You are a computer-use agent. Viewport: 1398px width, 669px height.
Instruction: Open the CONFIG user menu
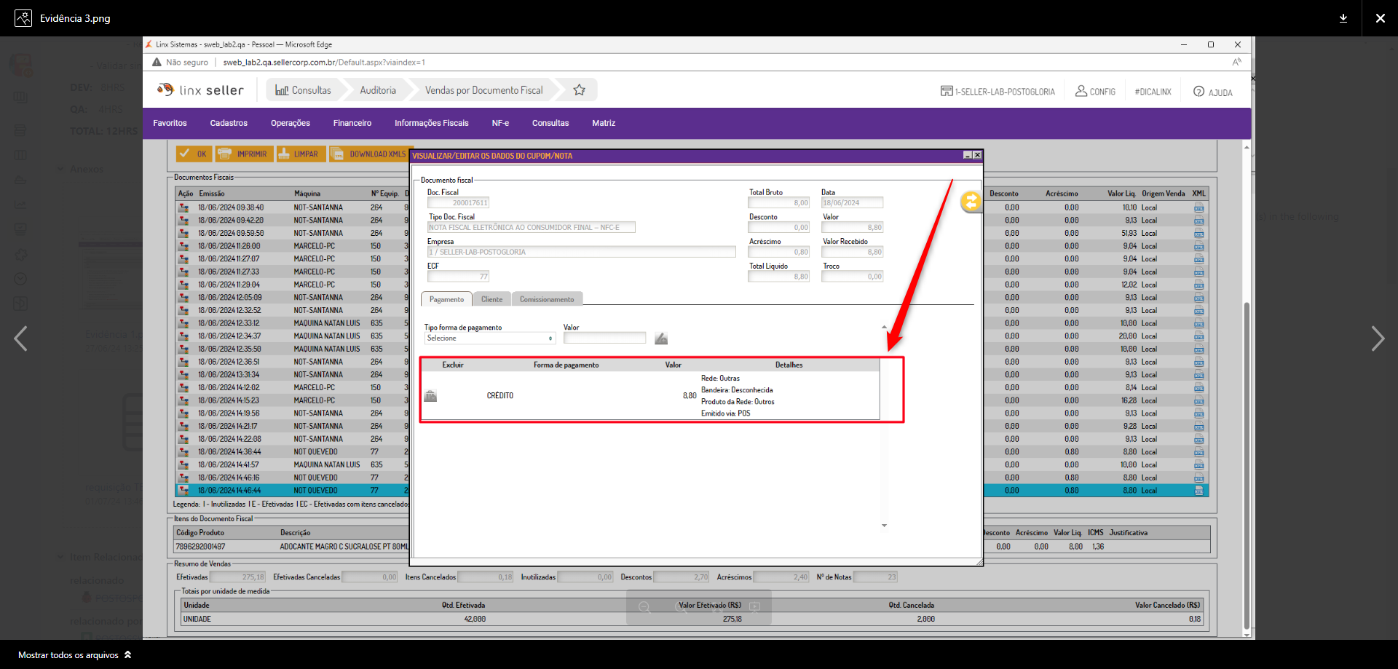(x=1095, y=92)
